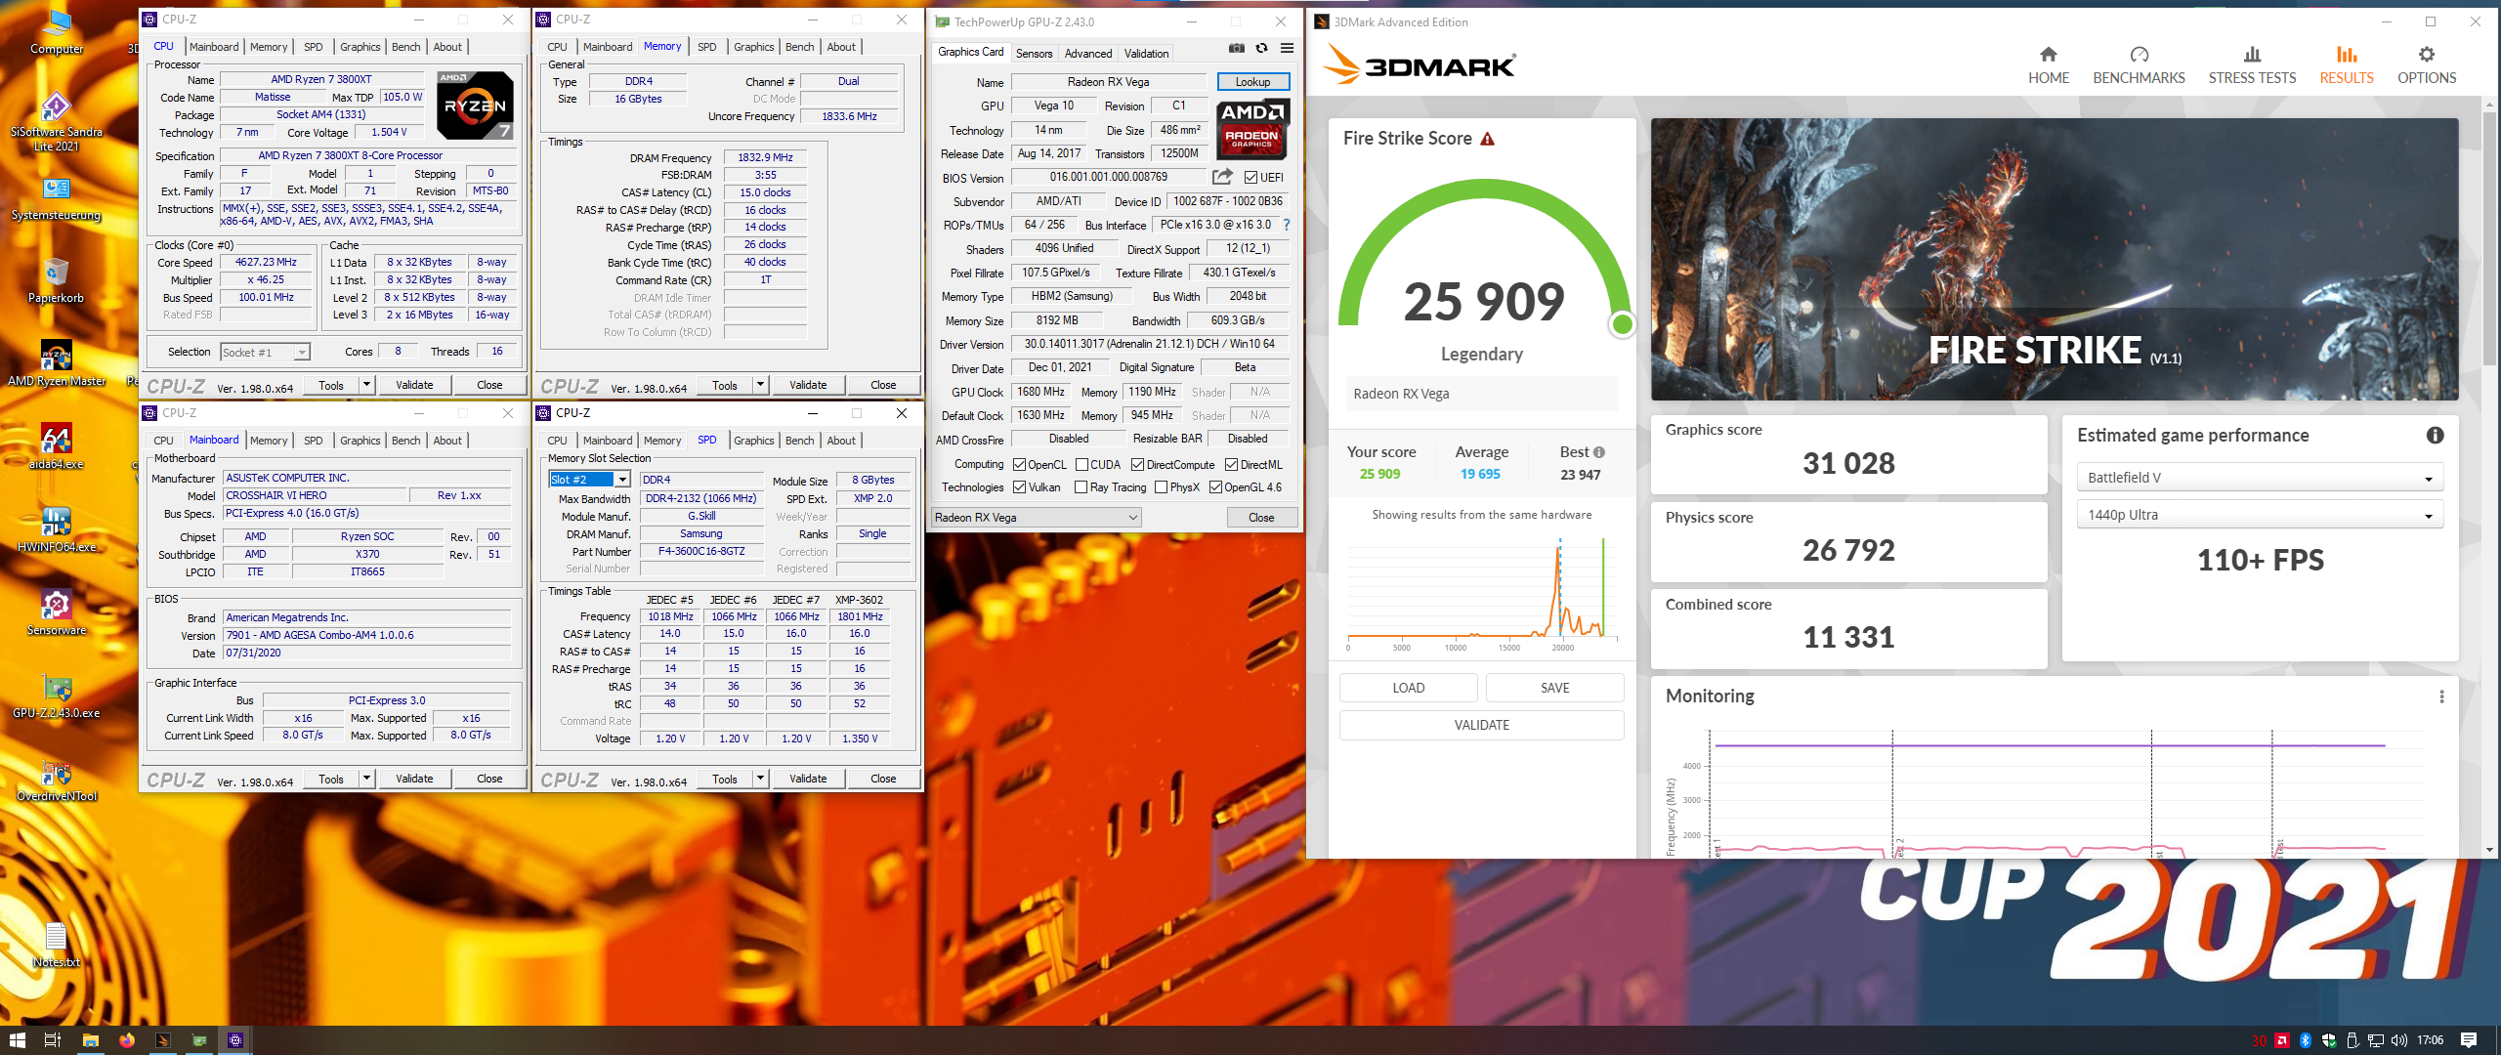Open Notes.txt on the desktop
This screenshot has height=1055, width=2501.
pyautogui.click(x=56, y=945)
